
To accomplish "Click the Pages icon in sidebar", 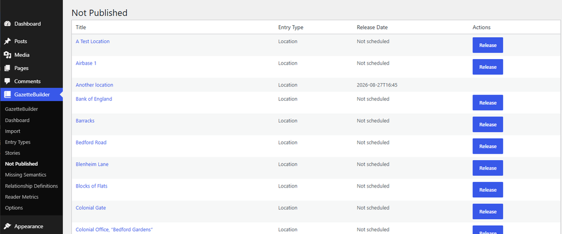I will pyautogui.click(x=7, y=68).
